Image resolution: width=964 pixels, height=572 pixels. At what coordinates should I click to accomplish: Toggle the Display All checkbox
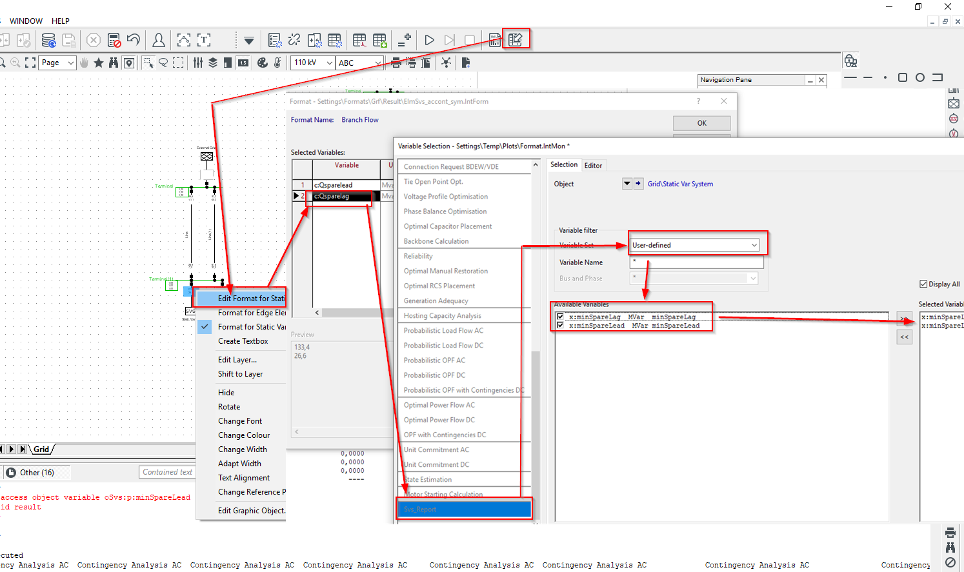pyautogui.click(x=923, y=284)
